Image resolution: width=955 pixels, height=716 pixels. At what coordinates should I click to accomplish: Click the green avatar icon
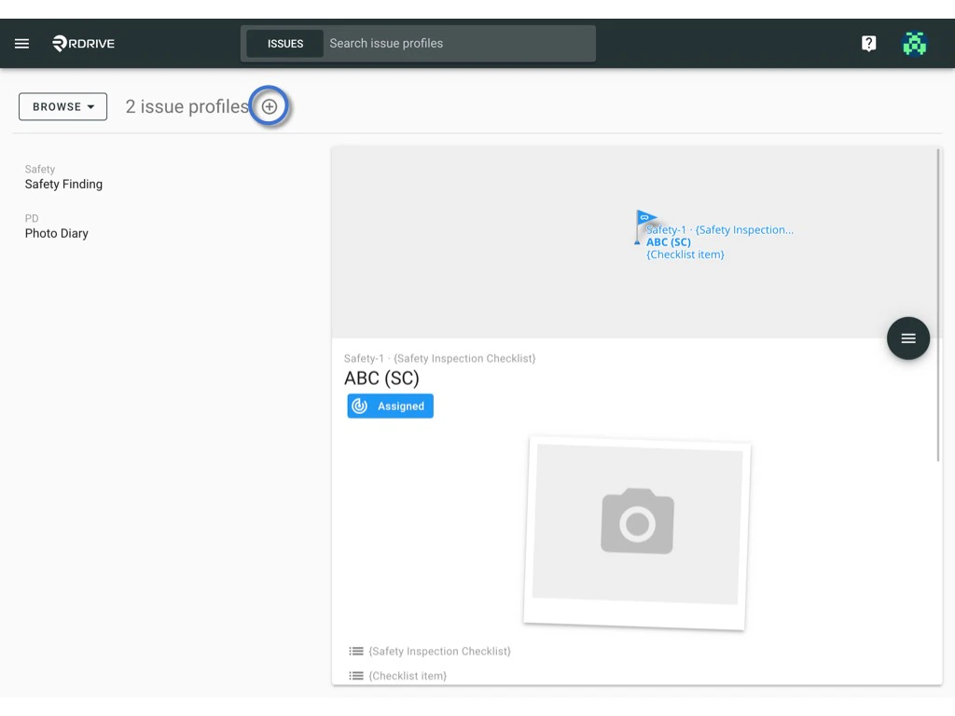(x=915, y=43)
